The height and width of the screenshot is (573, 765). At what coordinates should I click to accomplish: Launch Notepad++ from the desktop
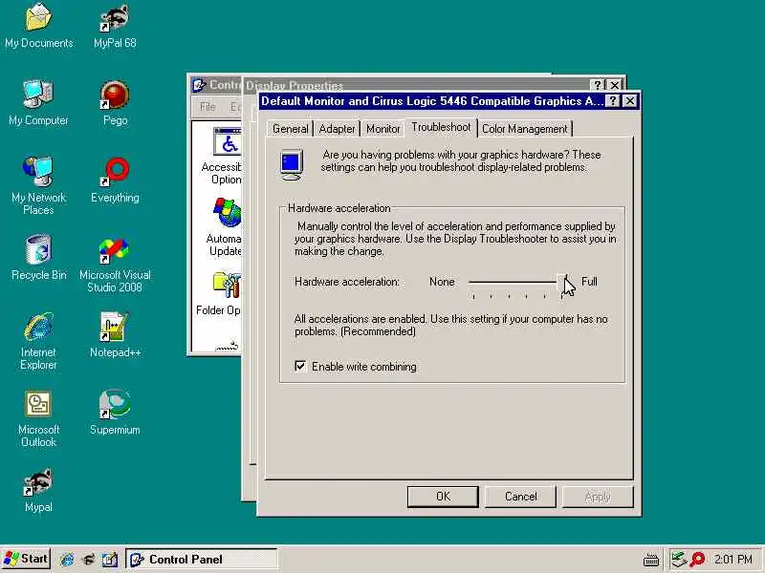pyautogui.click(x=115, y=334)
